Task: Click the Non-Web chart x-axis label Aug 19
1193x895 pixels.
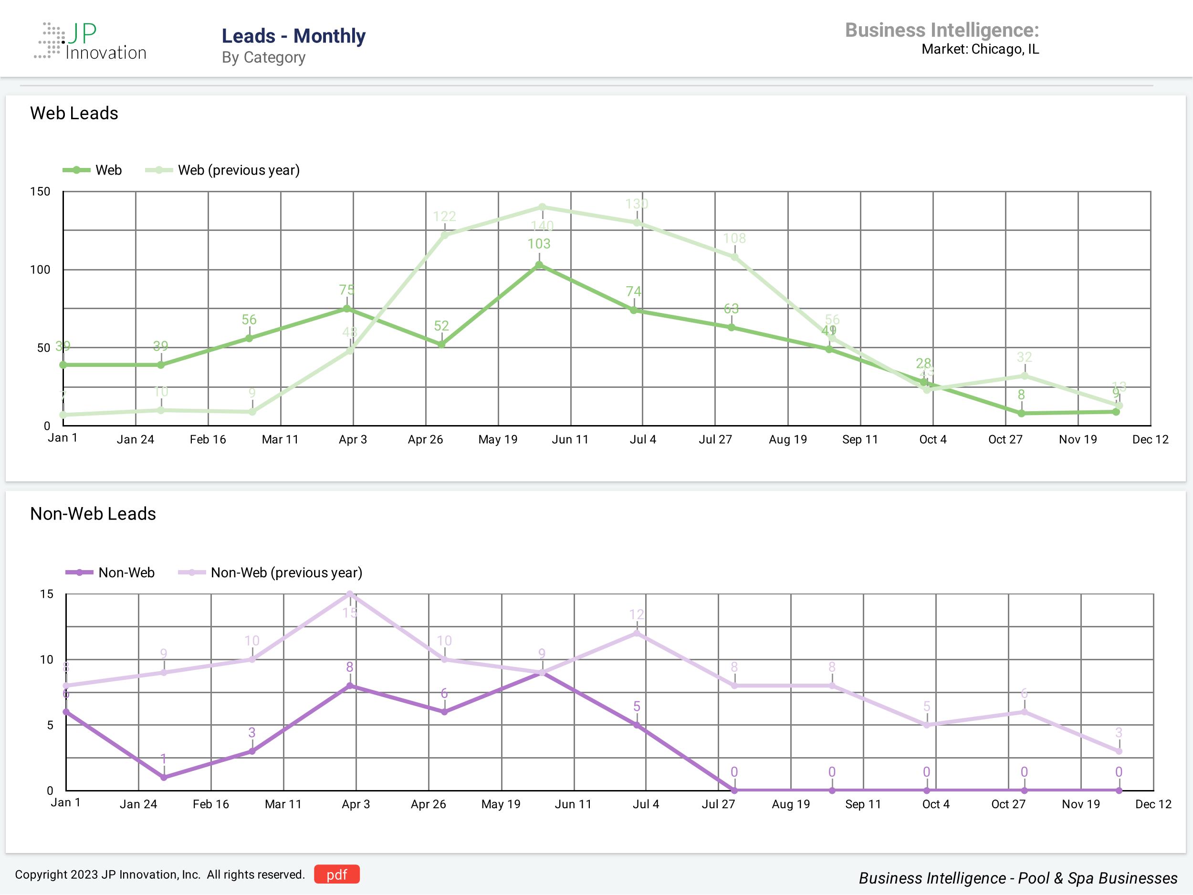Action: [791, 804]
